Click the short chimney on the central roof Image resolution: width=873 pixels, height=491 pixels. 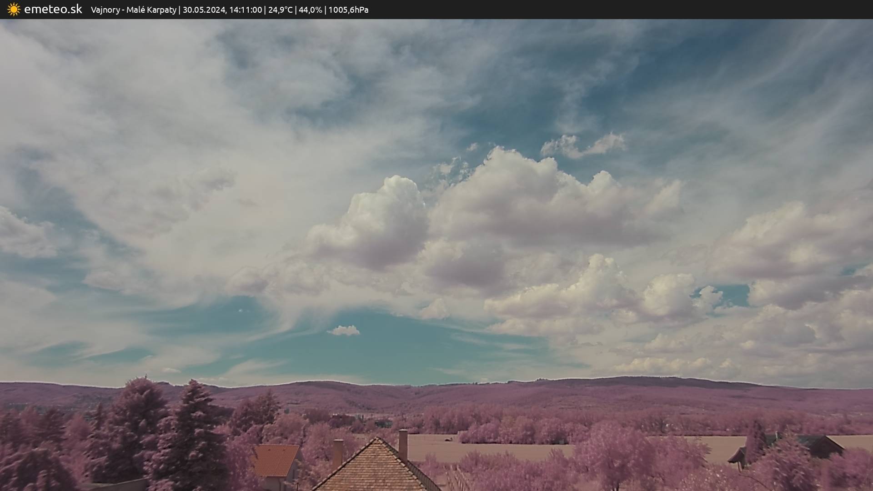[338, 452]
